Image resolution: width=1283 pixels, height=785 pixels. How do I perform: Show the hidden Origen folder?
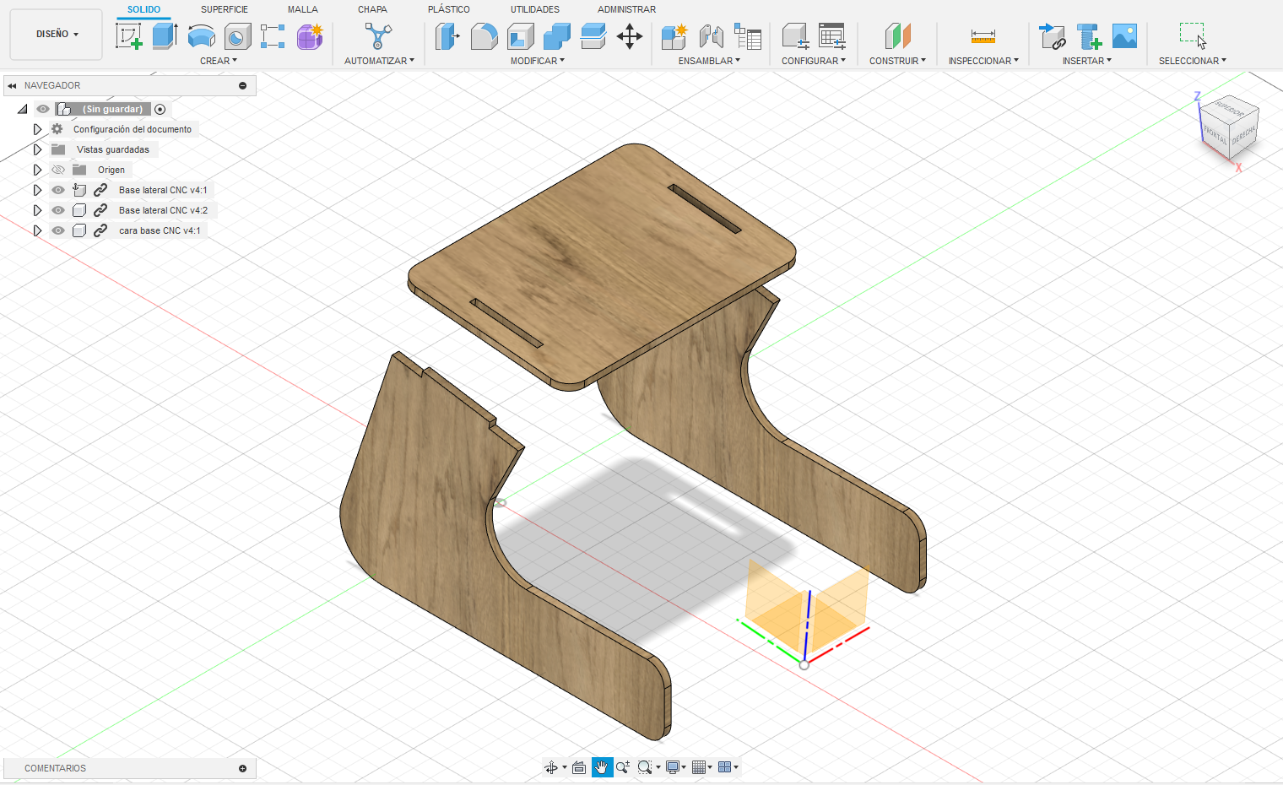pos(58,170)
